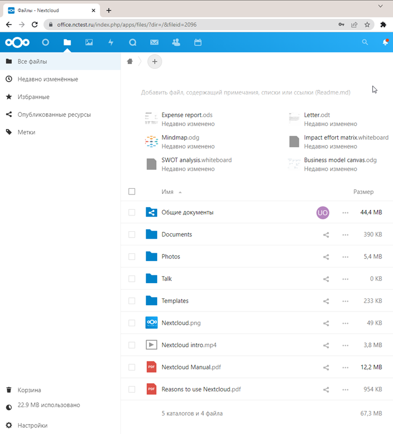Screen dimensions: 393x434
Task: Share Nextcloud Manual.pdf file
Action: point(326,368)
